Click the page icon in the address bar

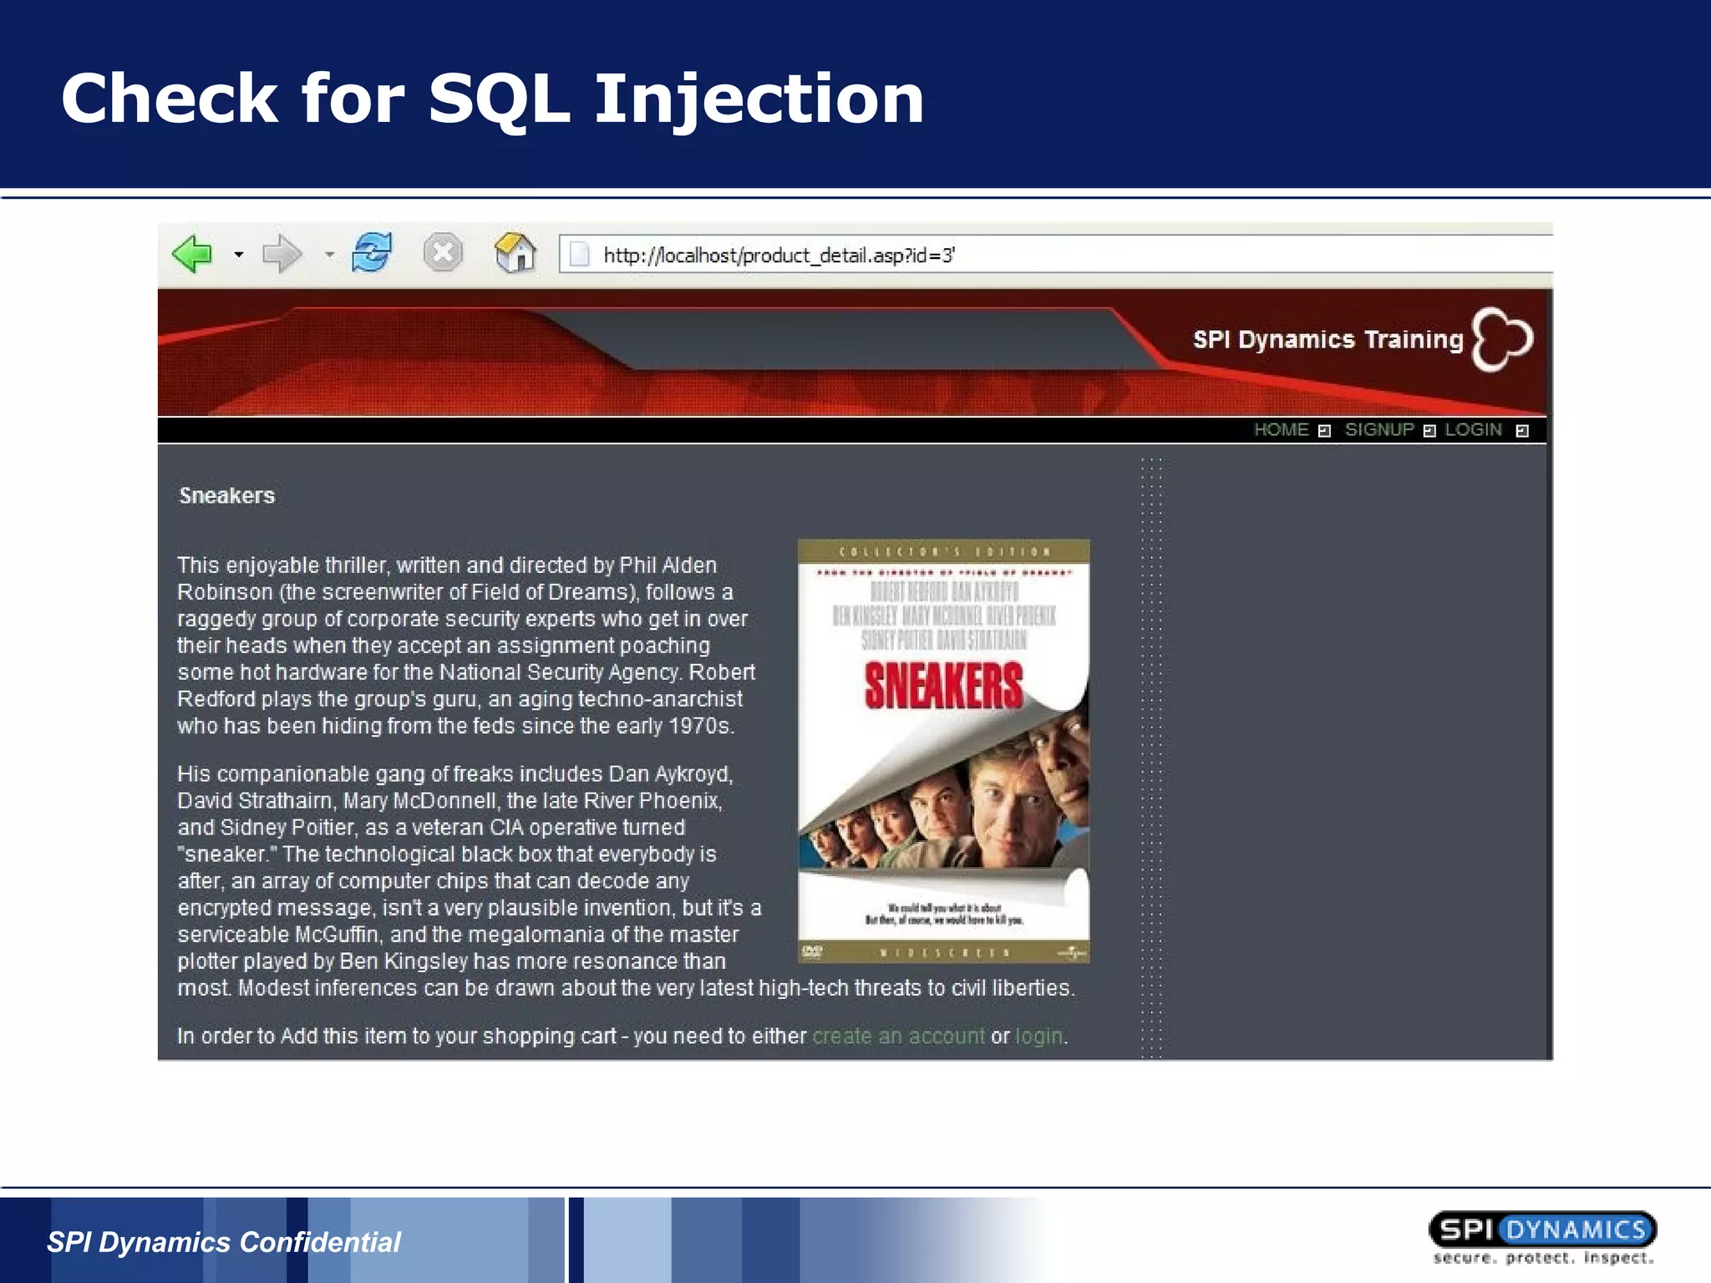coord(579,255)
